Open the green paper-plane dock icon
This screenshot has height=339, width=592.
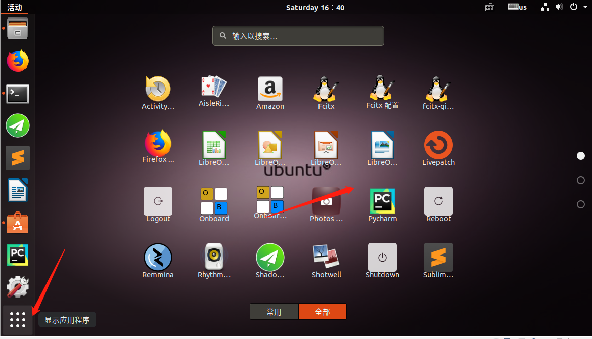coord(17,125)
